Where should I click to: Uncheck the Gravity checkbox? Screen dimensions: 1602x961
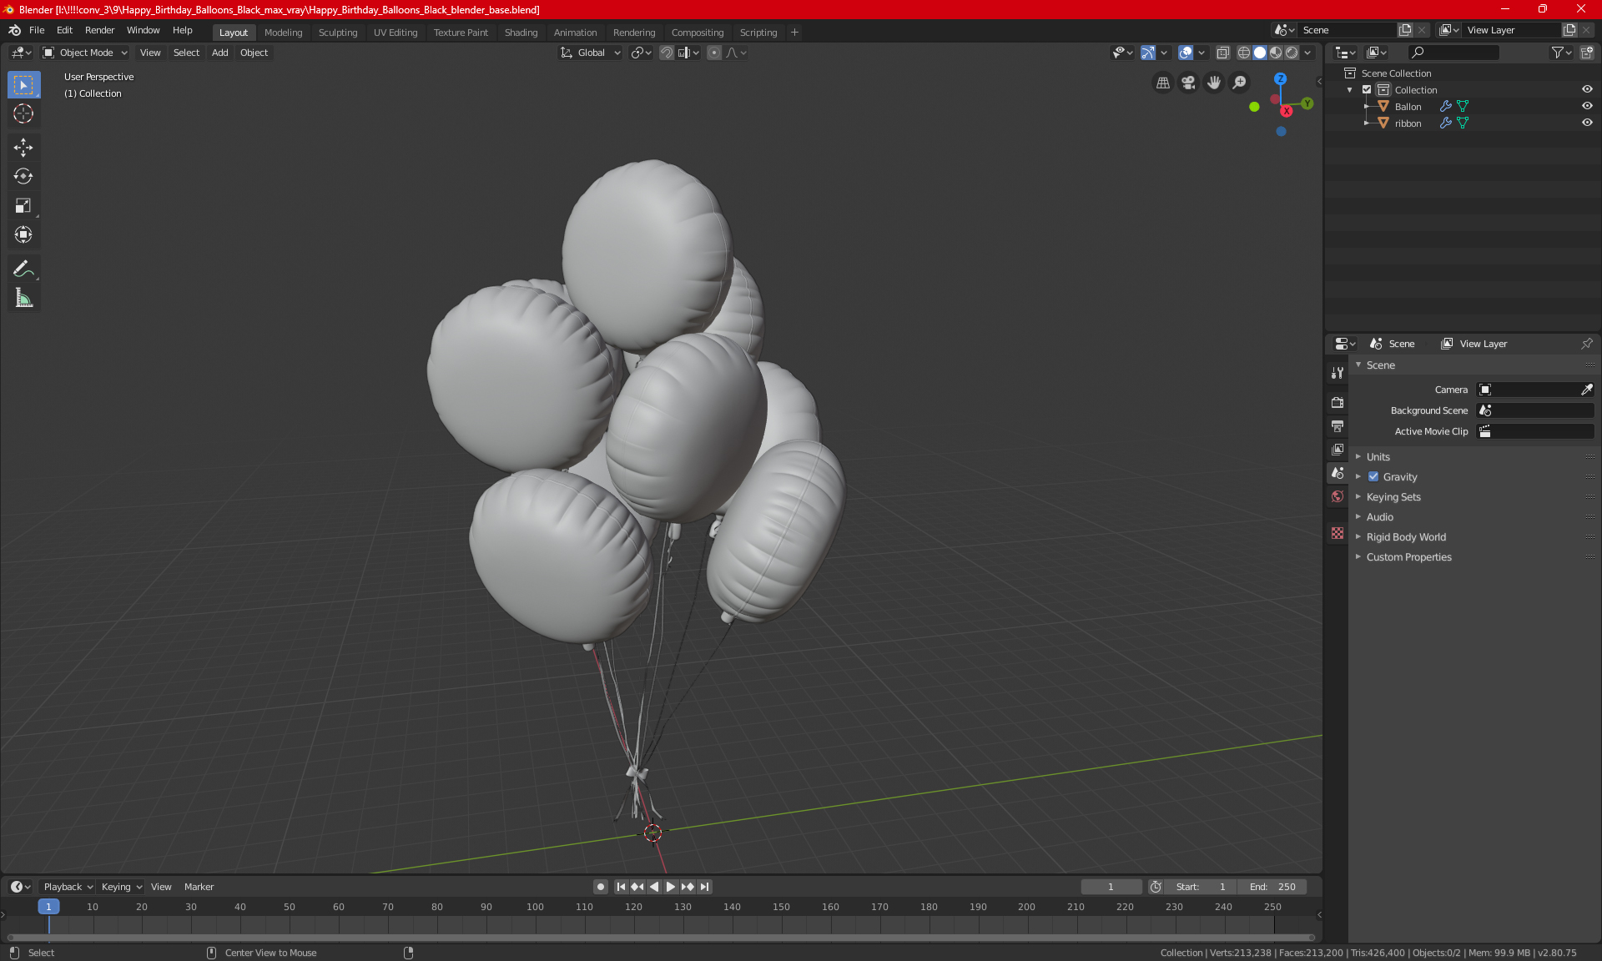click(x=1373, y=477)
